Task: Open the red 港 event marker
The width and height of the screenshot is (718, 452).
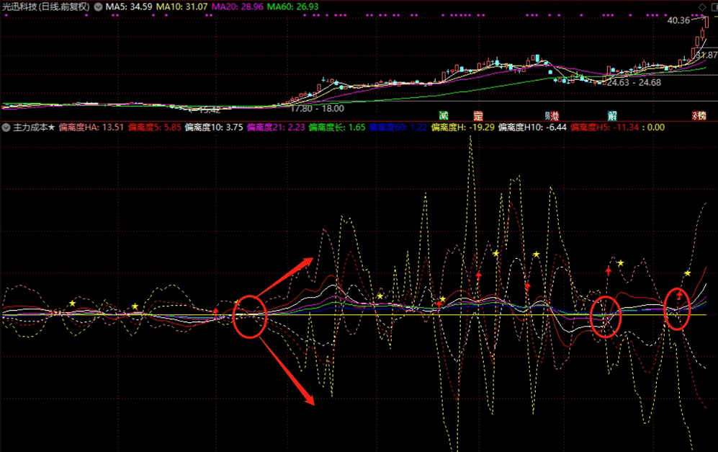Action: tap(555, 115)
